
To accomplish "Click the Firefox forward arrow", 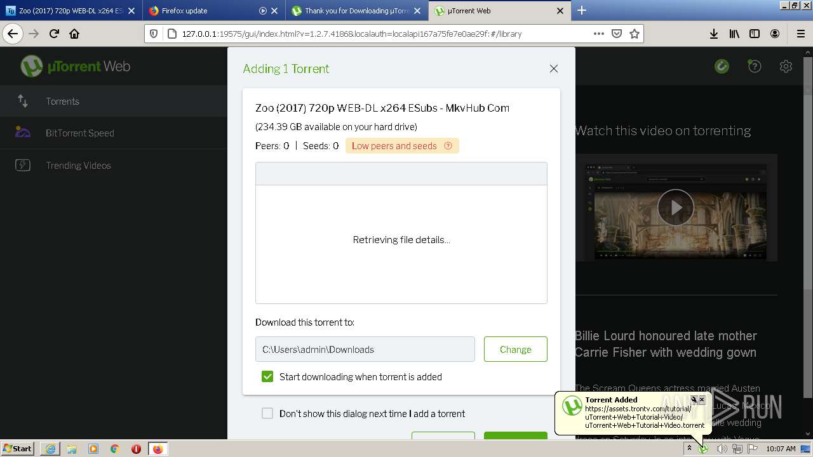I will click(x=34, y=34).
